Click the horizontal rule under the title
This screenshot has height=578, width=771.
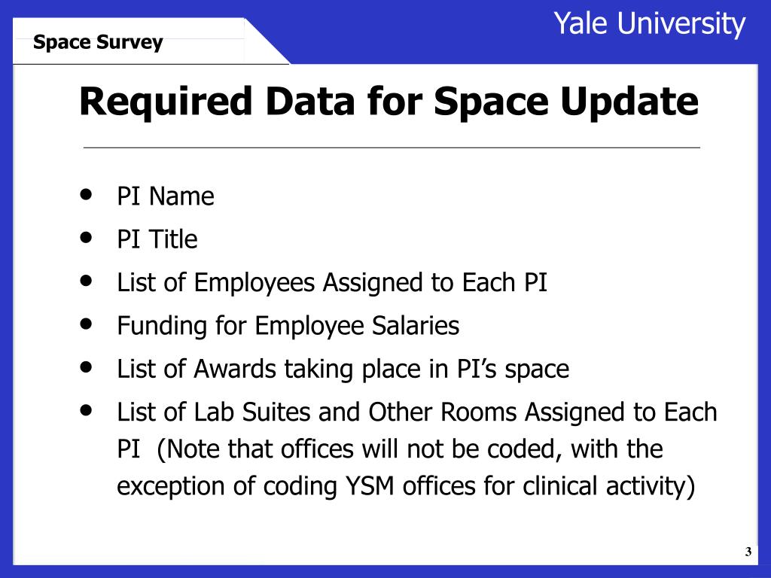pyautogui.click(x=392, y=148)
